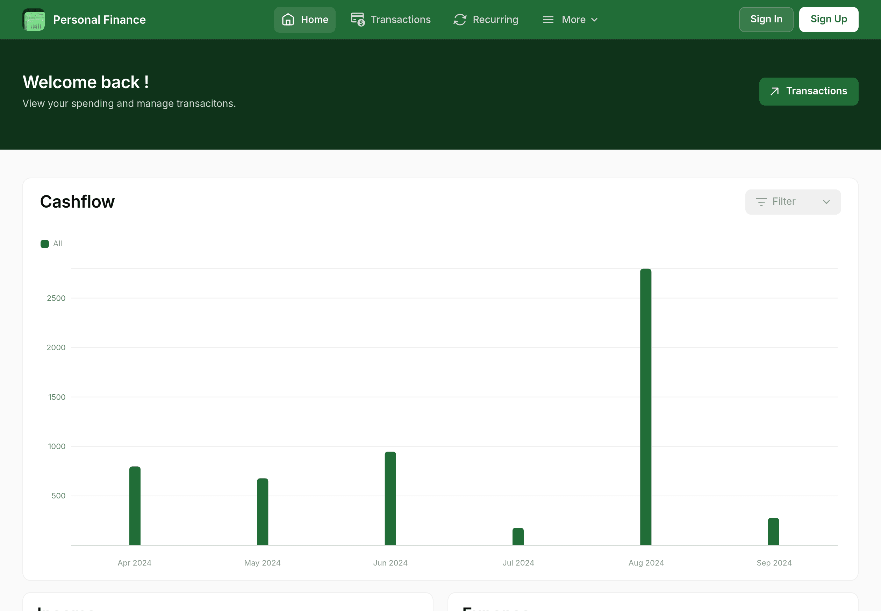Select the May 2024 bar

tap(263, 512)
